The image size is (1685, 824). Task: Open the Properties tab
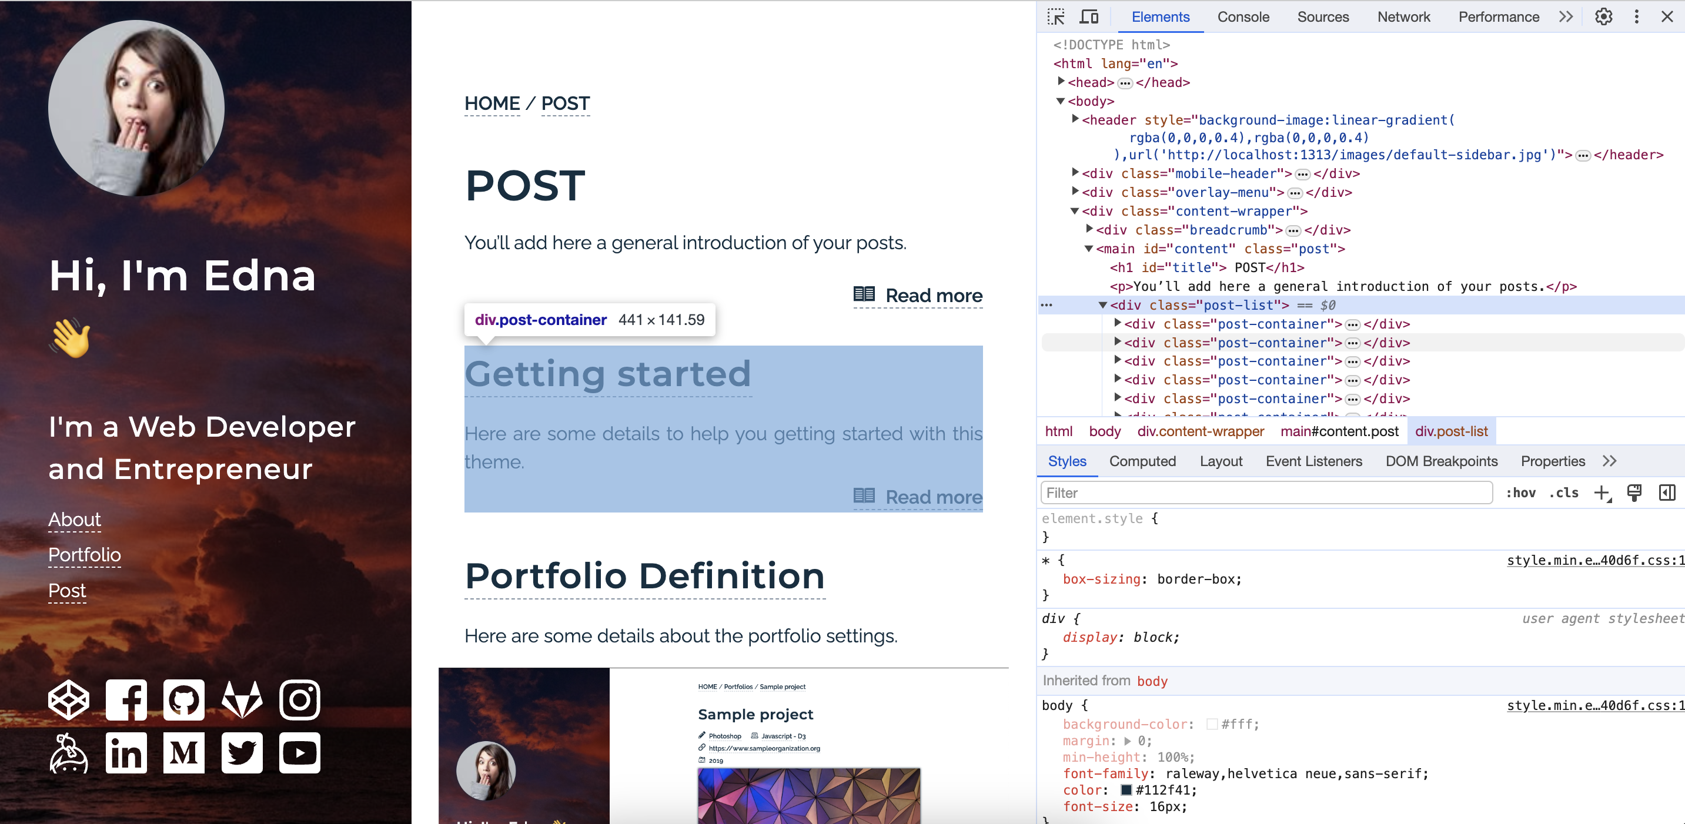point(1552,461)
